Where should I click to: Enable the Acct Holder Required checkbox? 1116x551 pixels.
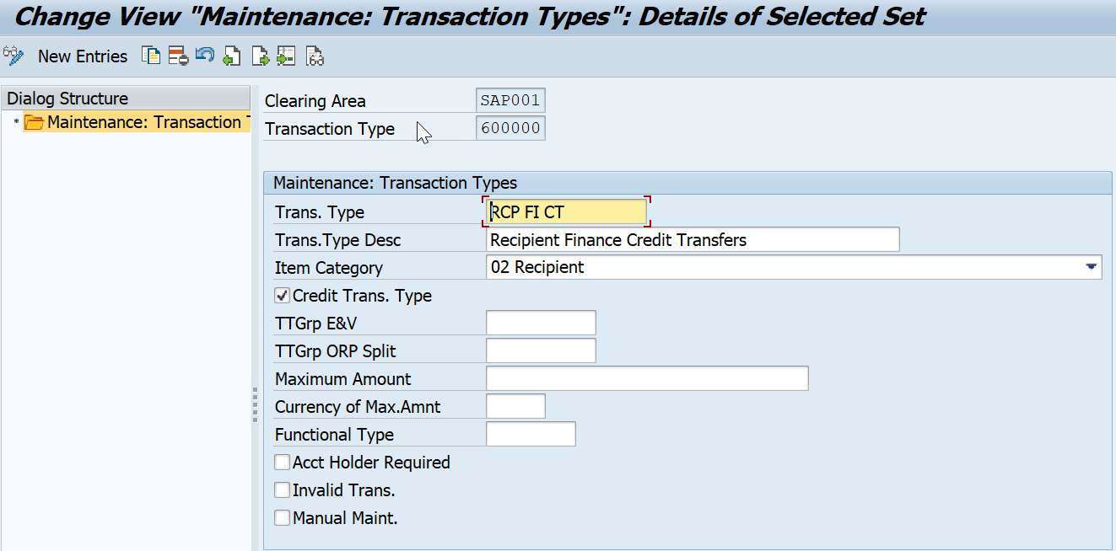pyautogui.click(x=282, y=462)
